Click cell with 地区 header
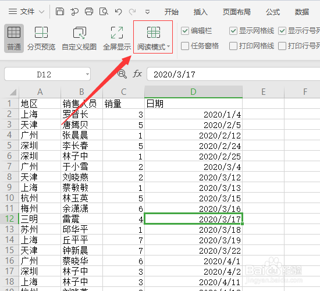The width and height of the screenshot is (320, 291). click(40, 104)
